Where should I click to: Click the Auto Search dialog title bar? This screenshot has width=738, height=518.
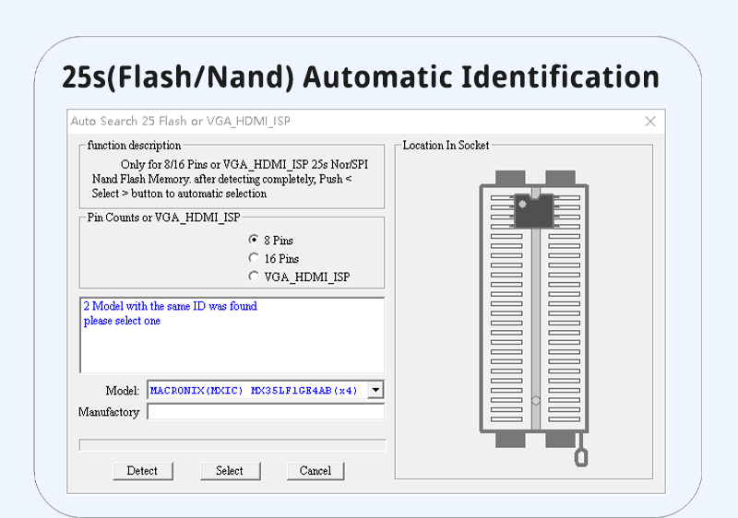click(x=351, y=122)
